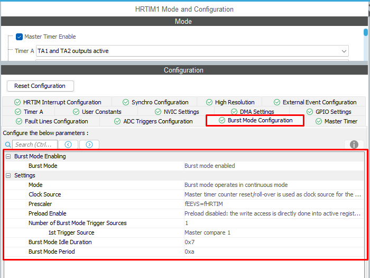Open HRTIM Interrupt Configuration tab
Screen dimensions: 370x278
tap(57, 102)
